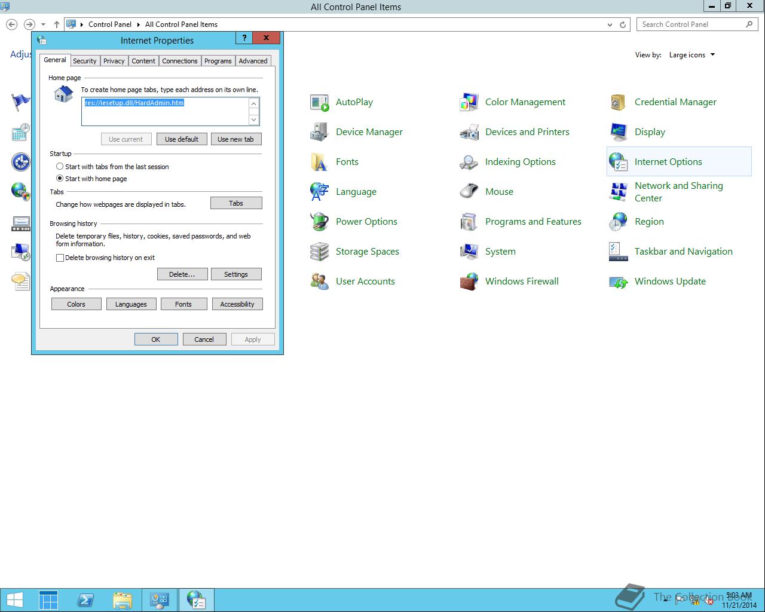This screenshot has width=765, height=612.
Task: Open the View by Large icons dropdown
Action: pos(692,55)
